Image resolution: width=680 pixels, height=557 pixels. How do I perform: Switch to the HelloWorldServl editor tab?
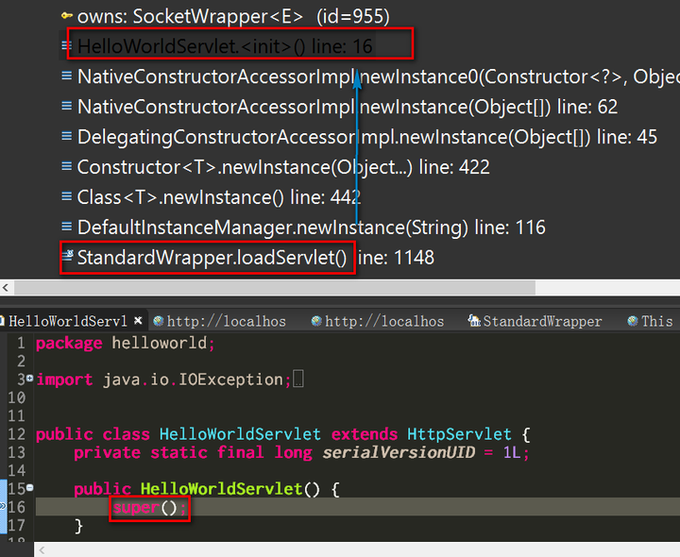68,321
